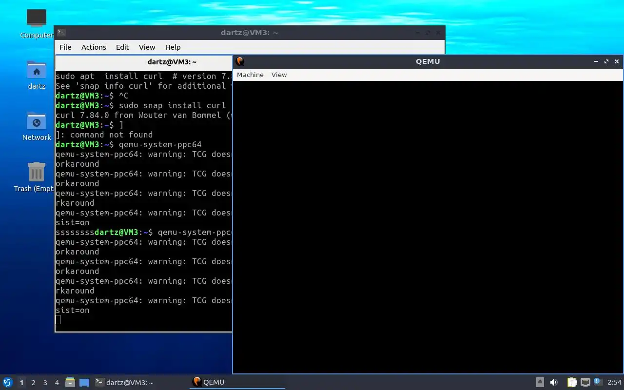This screenshot has height=390, width=624.
Task: Open the Help menu in the terminal
Action: 173,47
